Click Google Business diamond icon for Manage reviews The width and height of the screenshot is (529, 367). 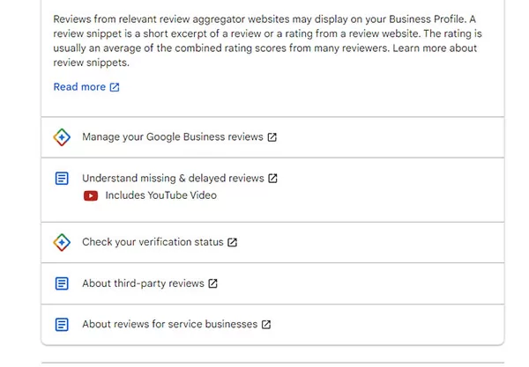[62, 137]
